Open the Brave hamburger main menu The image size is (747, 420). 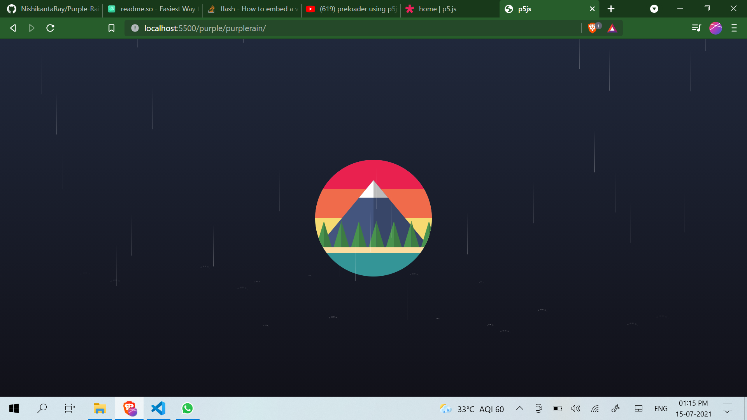pos(734,28)
